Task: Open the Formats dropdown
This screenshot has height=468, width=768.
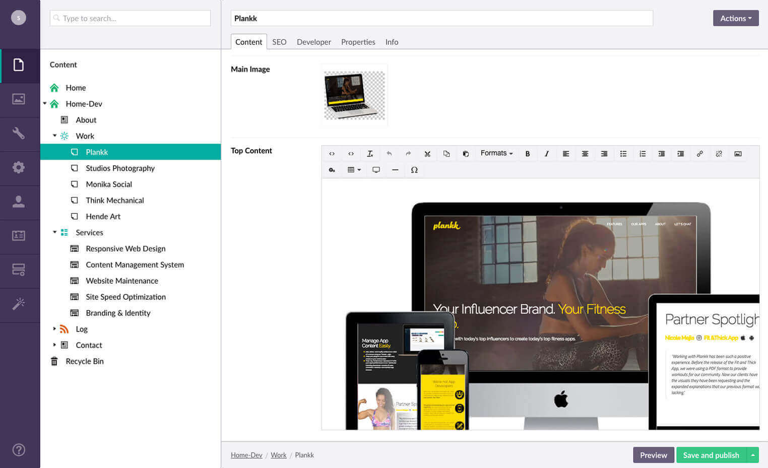Action: (496, 153)
